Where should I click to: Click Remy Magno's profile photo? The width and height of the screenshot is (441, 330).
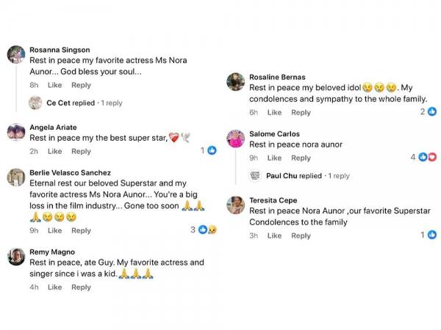[15, 257]
